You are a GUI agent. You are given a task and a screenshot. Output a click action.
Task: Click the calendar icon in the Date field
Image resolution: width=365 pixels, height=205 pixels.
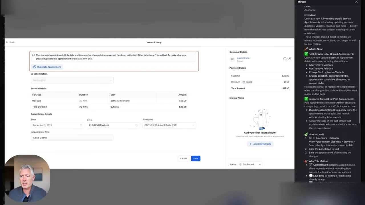(x=81, y=125)
